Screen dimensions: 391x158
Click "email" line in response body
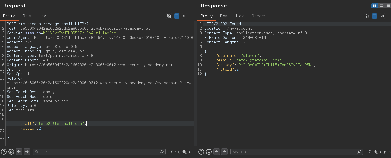point(250,60)
